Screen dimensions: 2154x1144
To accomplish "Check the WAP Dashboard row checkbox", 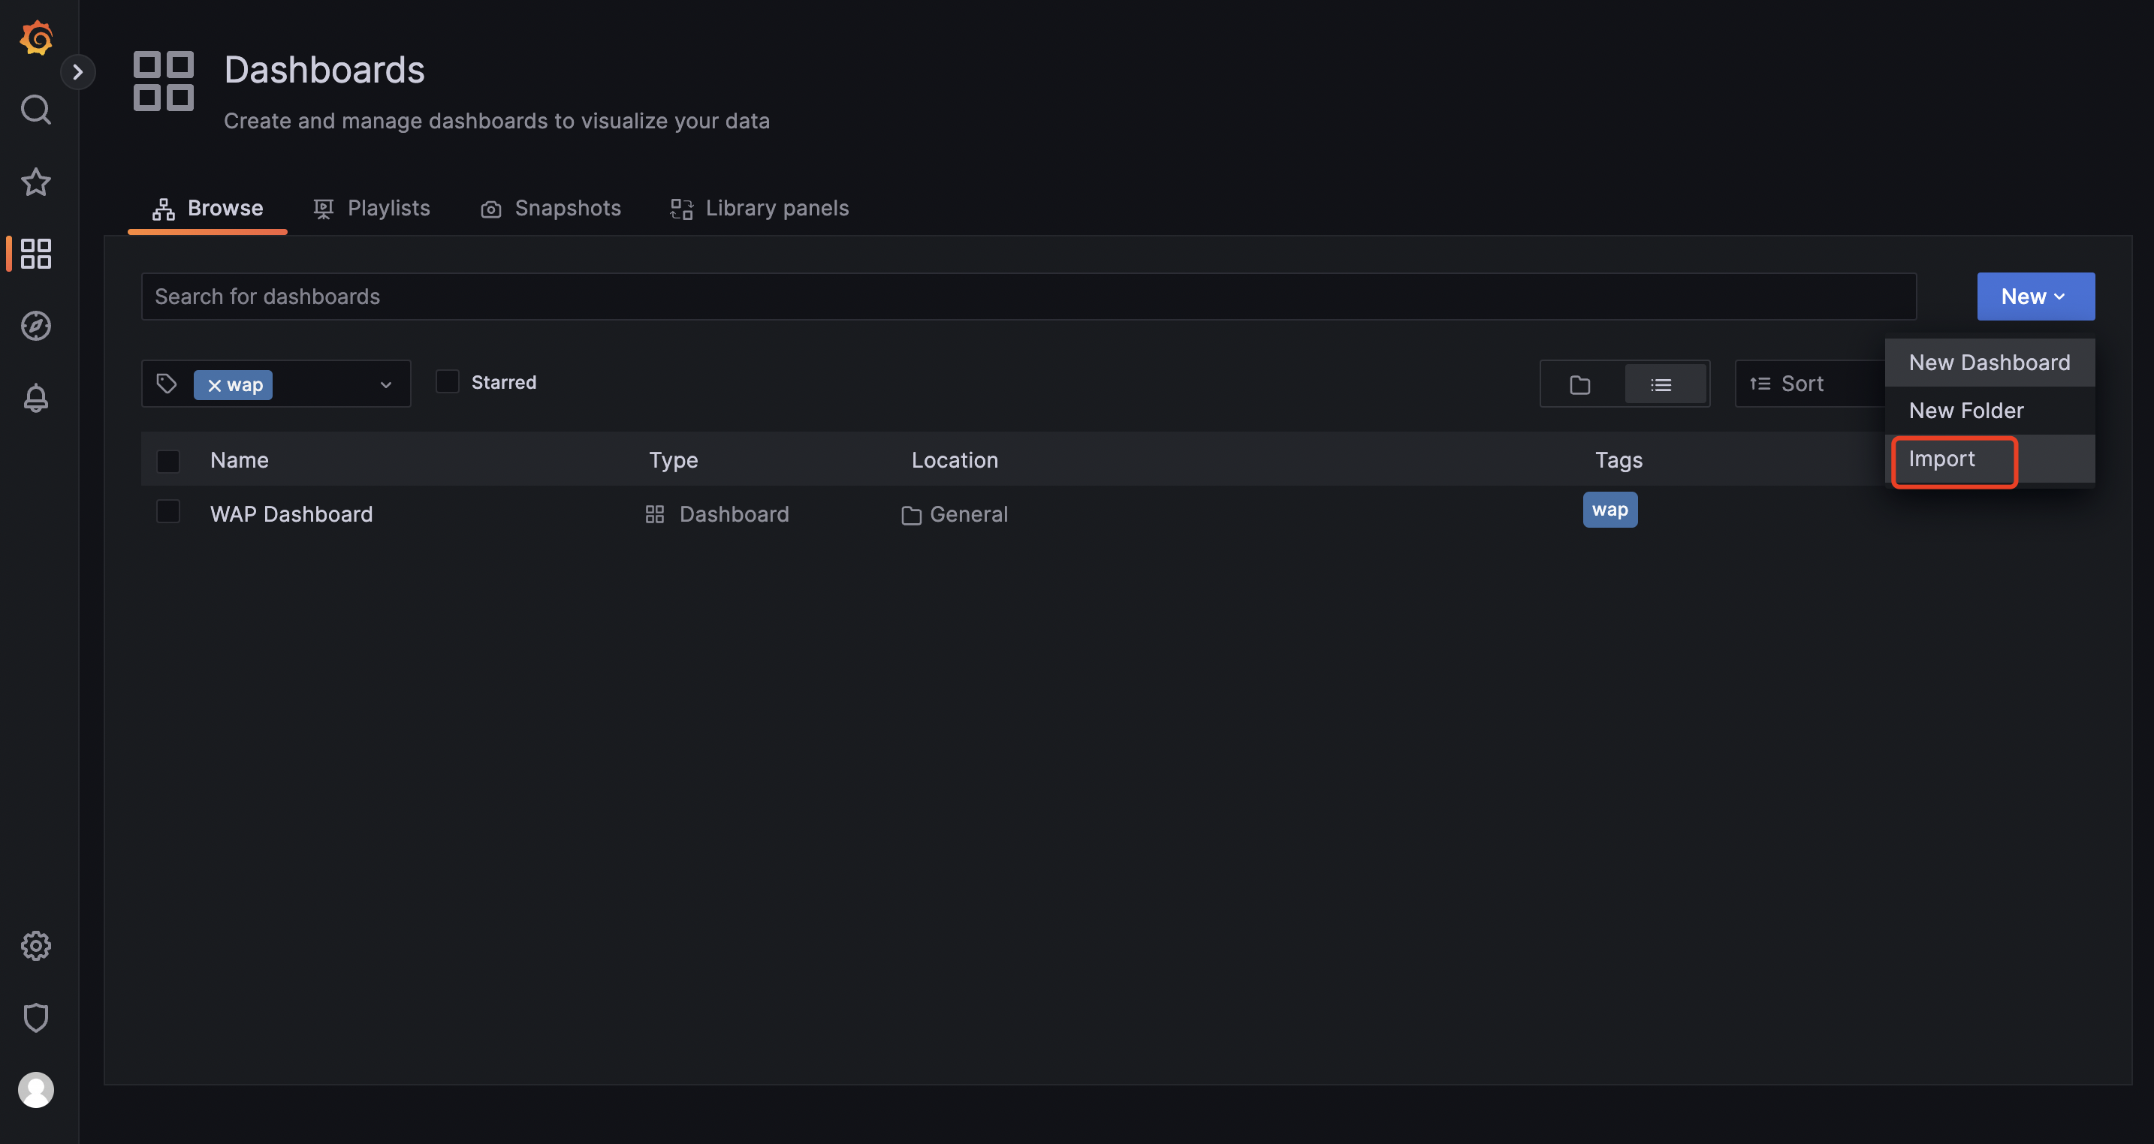I will 168,511.
